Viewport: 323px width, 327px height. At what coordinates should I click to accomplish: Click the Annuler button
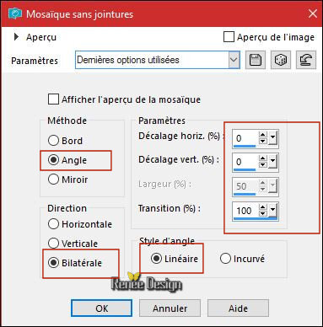170,308
